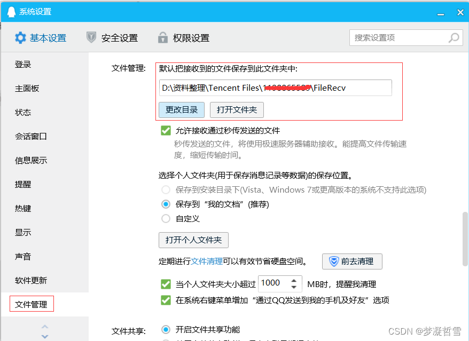
Task: Open the 文件清理 link
Action: pos(207,261)
